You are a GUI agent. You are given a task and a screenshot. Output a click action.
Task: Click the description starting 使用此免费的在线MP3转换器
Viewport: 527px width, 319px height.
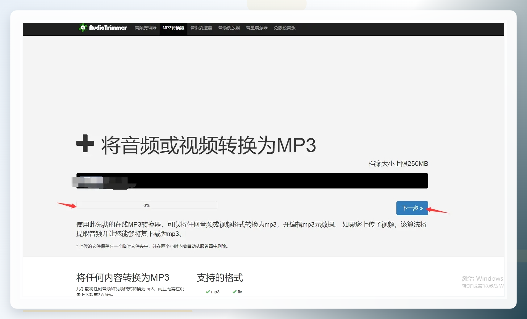(252, 229)
